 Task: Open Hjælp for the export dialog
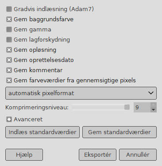click(24, 154)
